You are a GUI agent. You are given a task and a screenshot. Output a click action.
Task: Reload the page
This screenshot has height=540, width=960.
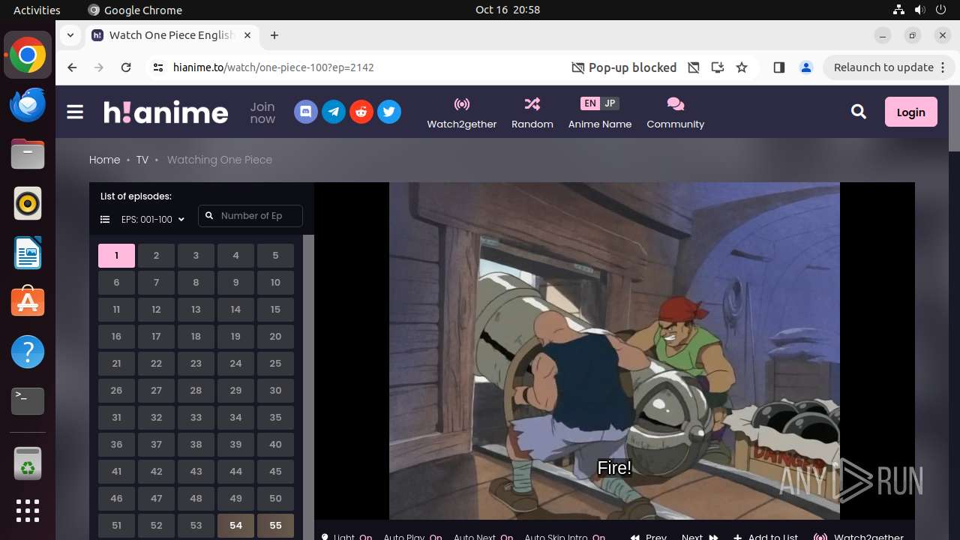click(126, 67)
